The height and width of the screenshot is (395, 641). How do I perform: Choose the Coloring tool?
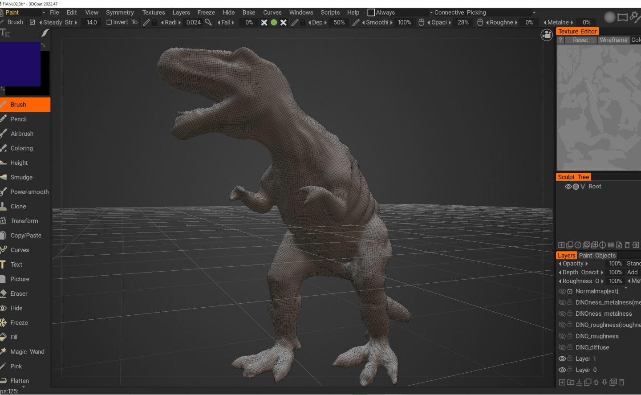[x=25, y=148]
